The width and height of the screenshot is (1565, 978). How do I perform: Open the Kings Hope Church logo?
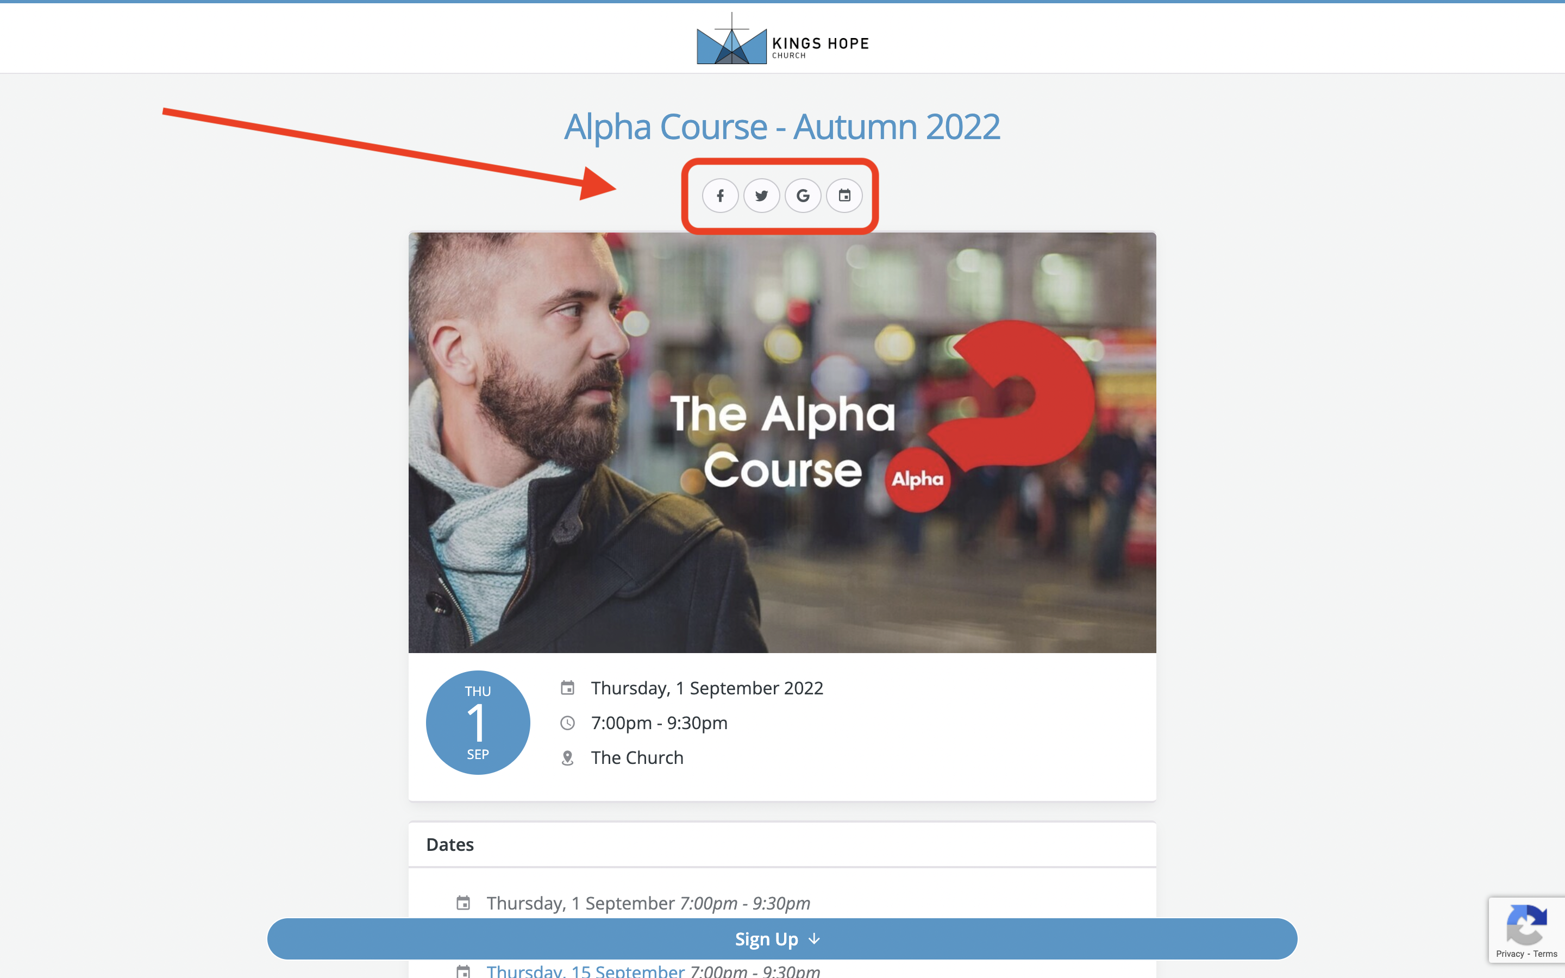[782, 39]
